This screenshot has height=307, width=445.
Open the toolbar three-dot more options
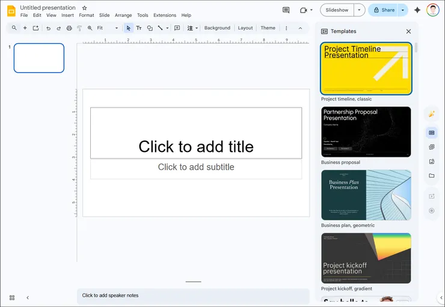pyautogui.click(x=286, y=28)
